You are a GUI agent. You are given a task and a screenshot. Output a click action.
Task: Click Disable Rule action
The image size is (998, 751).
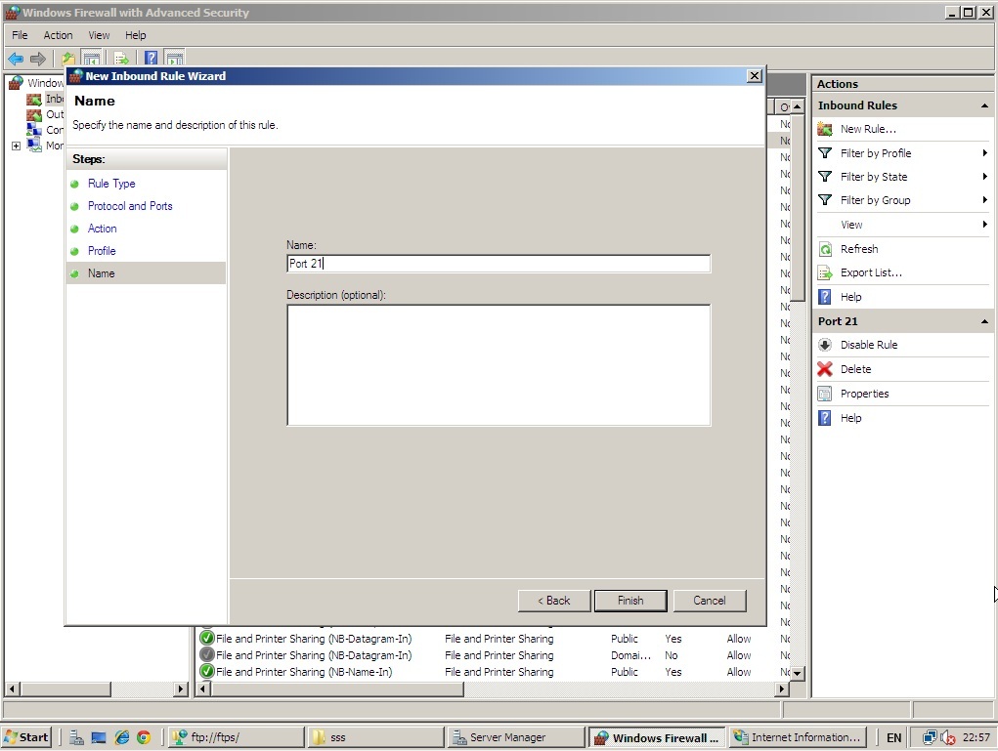tap(869, 345)
